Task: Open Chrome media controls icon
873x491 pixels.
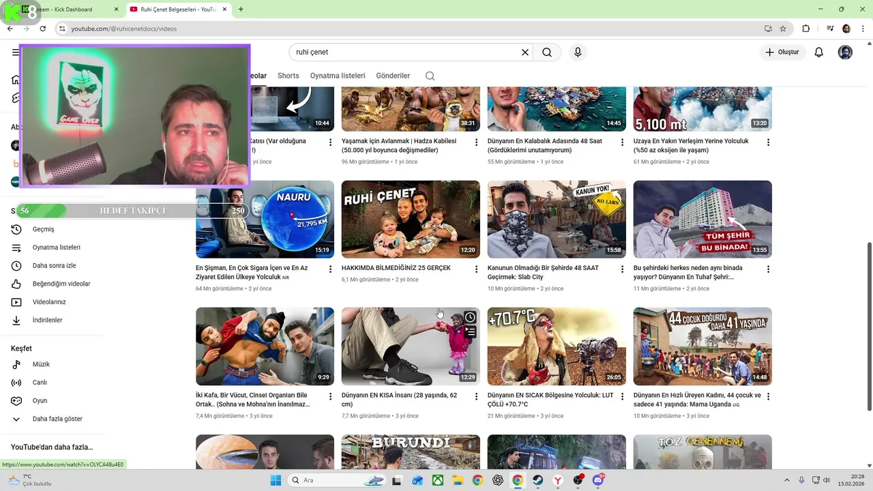Action: pyautogui.click(x=830, y=29)
